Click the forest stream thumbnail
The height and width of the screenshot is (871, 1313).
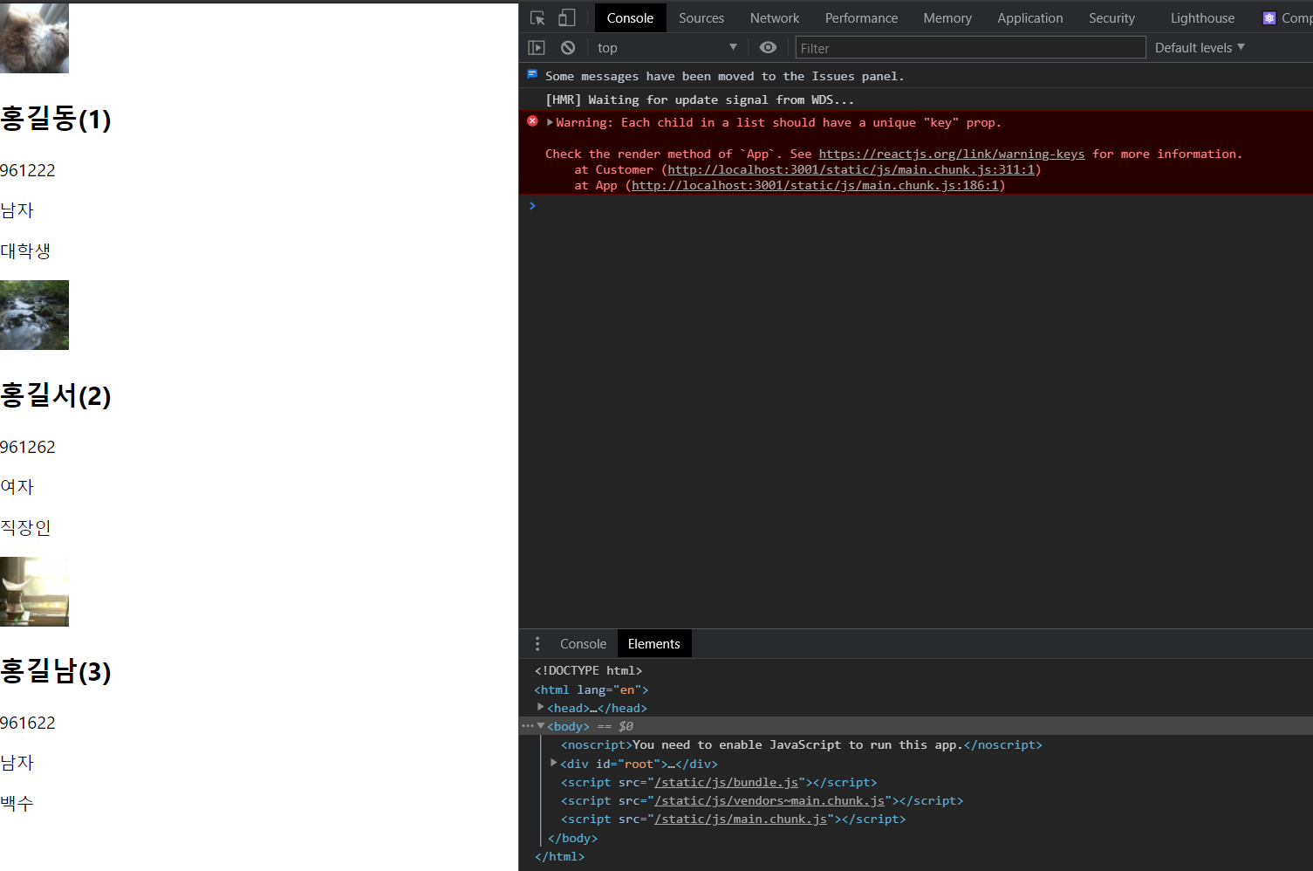pyautogui.click(x=34, y=315)
